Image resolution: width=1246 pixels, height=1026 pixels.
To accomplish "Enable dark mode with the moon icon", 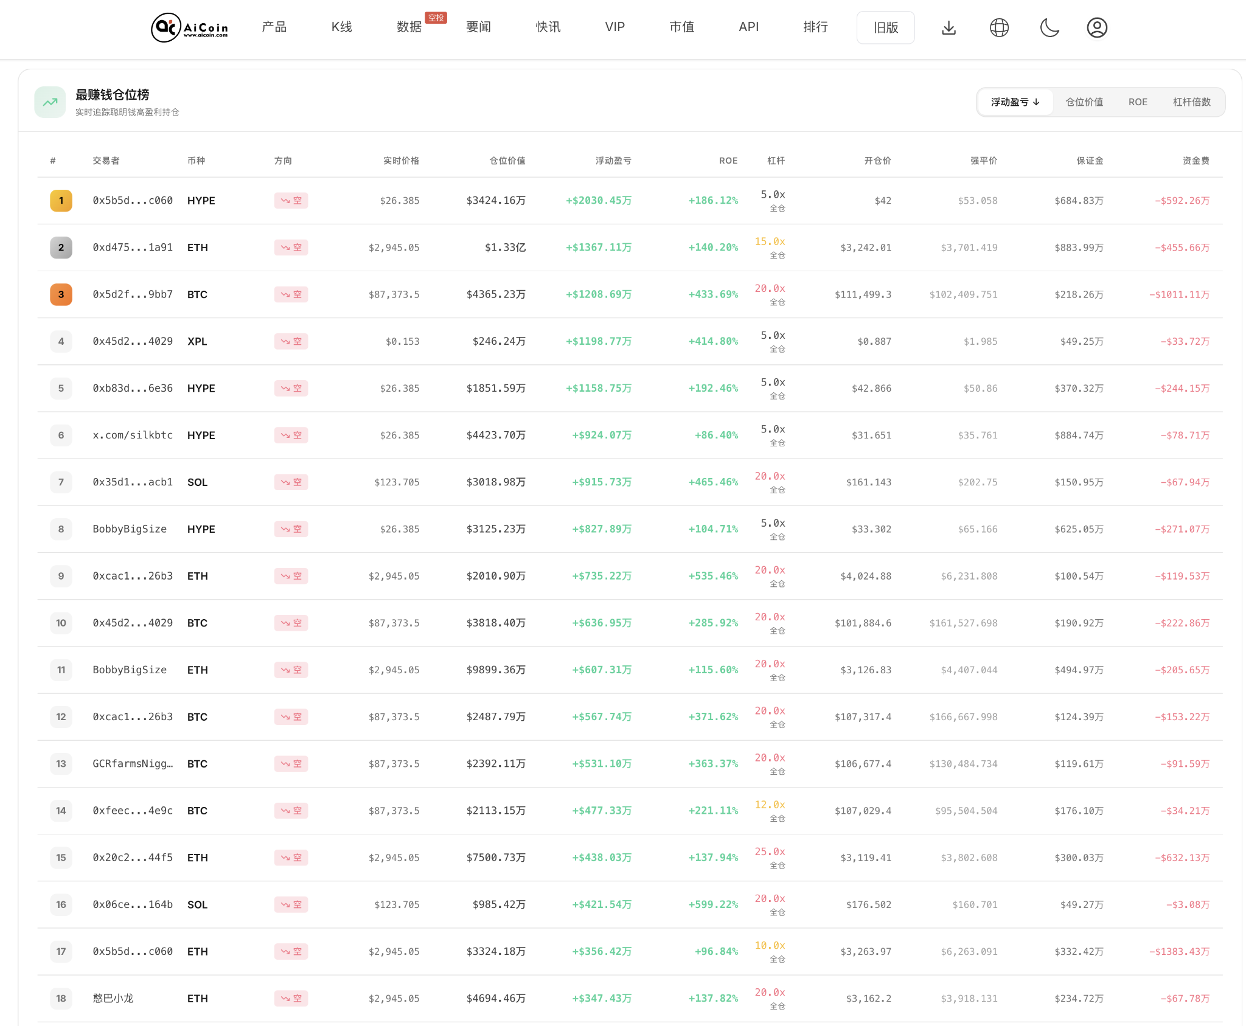I will click(x=1051, y=27).
